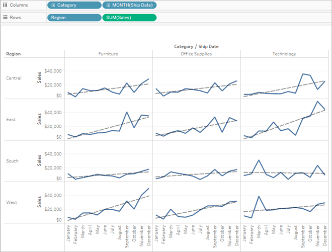The width and height of the screenshot is (332, 252).
Task: Click the September label under Office Supplies
Action: [215, 236]
